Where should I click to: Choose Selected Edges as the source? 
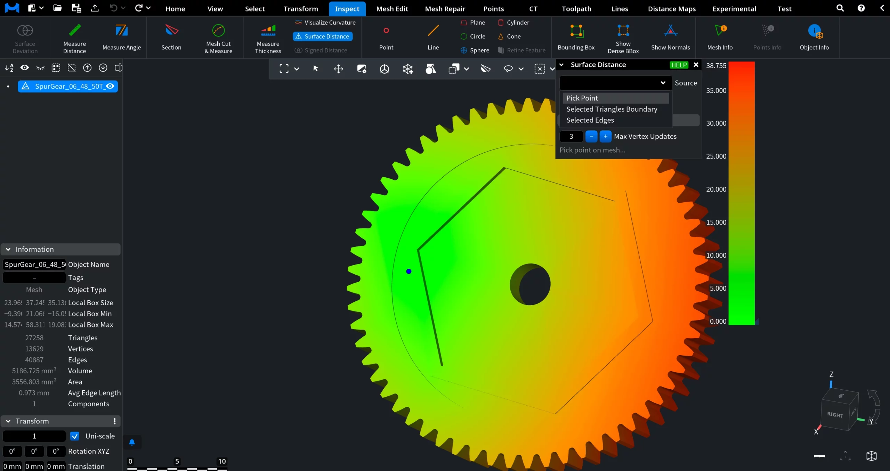590,120
